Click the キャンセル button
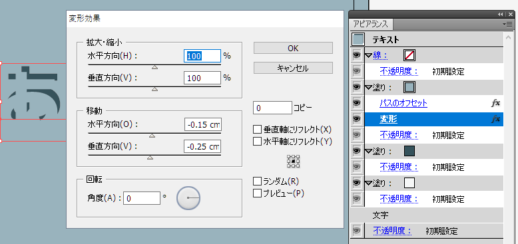 click(x=293, y=68)
